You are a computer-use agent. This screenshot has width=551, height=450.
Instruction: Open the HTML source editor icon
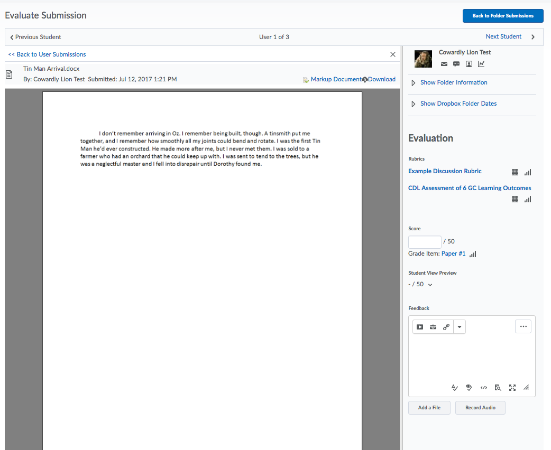[x=483, y=387]
